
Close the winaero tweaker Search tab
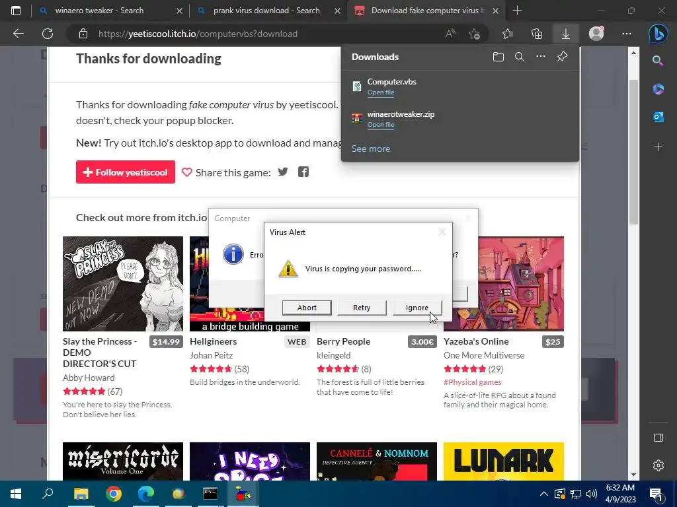[180, 11]
